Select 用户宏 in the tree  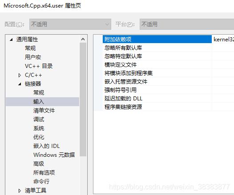[x=33, y=57]
